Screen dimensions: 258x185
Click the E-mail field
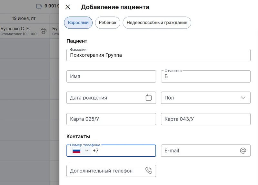click(x=206, y=151)
